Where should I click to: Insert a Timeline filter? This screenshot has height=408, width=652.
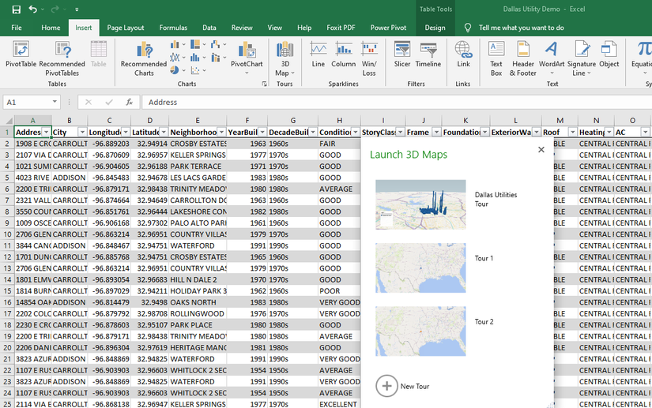428,54
